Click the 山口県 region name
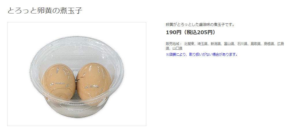 pos(177,48)
